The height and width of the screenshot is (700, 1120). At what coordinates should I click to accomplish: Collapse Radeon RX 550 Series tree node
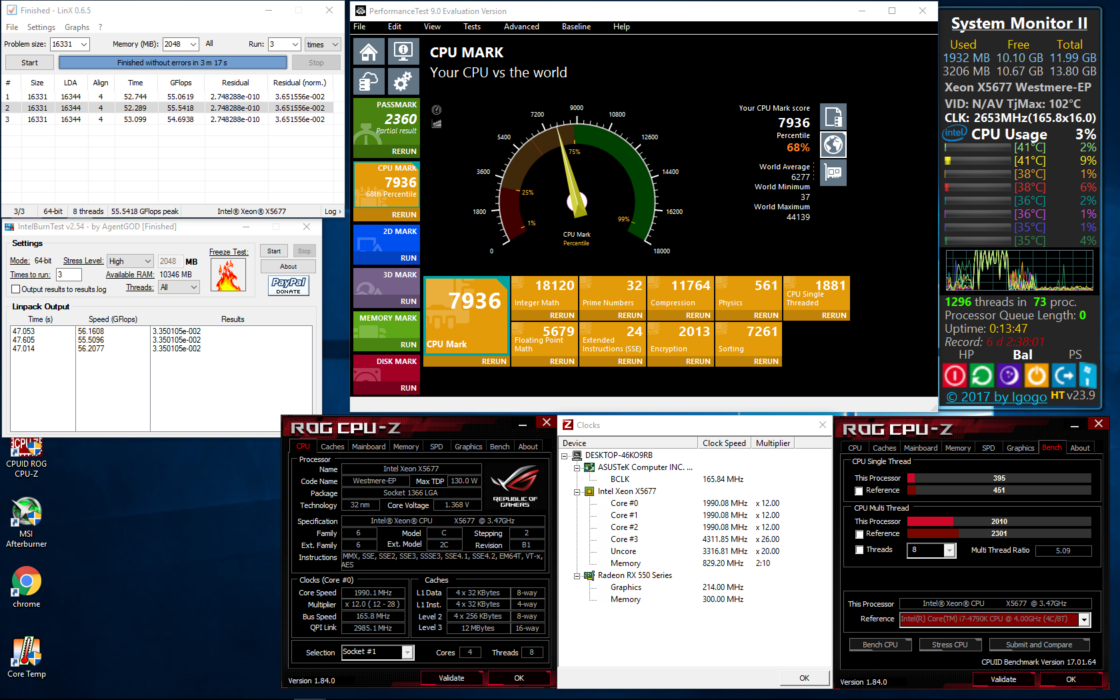point(578,576)
